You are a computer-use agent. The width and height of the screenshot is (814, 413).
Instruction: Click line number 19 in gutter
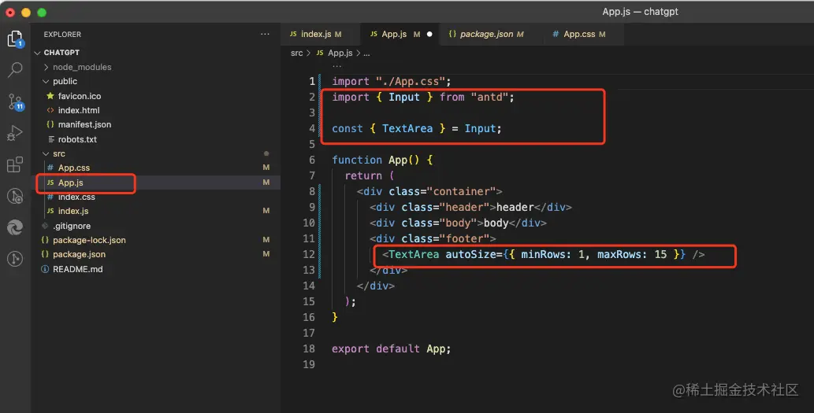coord(309,364)
